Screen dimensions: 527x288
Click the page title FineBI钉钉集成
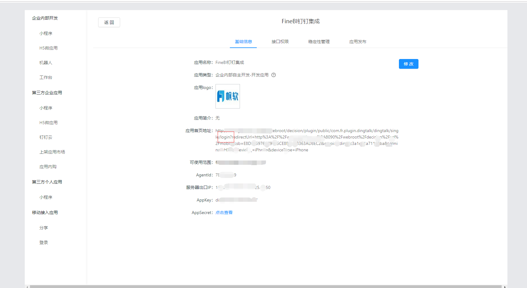pyautogui.click(x=300, y=21)
